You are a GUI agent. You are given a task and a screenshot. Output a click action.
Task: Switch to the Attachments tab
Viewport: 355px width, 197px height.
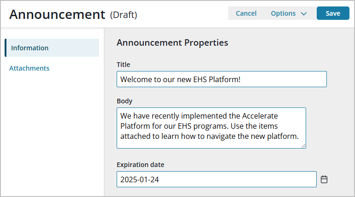tap(30, 68)
